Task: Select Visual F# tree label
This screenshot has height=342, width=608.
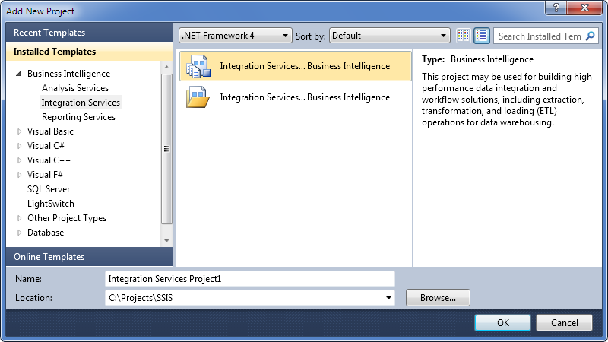Action: (45, 175)
